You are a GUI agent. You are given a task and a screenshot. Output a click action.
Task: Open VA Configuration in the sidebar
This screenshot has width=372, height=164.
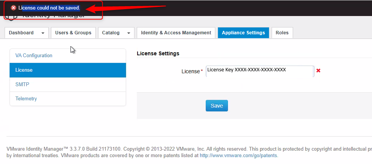pos(34,56)
